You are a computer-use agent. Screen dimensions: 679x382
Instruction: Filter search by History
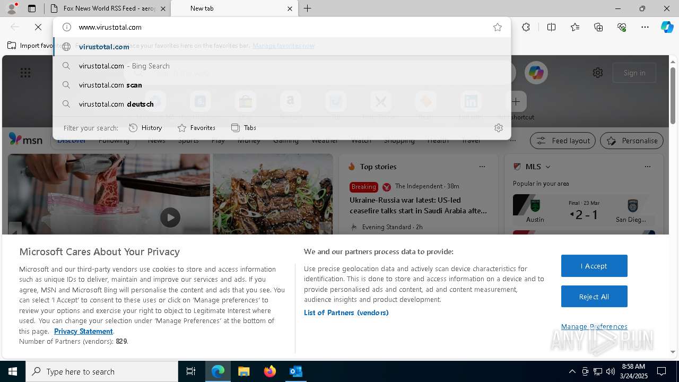(145, 128)
